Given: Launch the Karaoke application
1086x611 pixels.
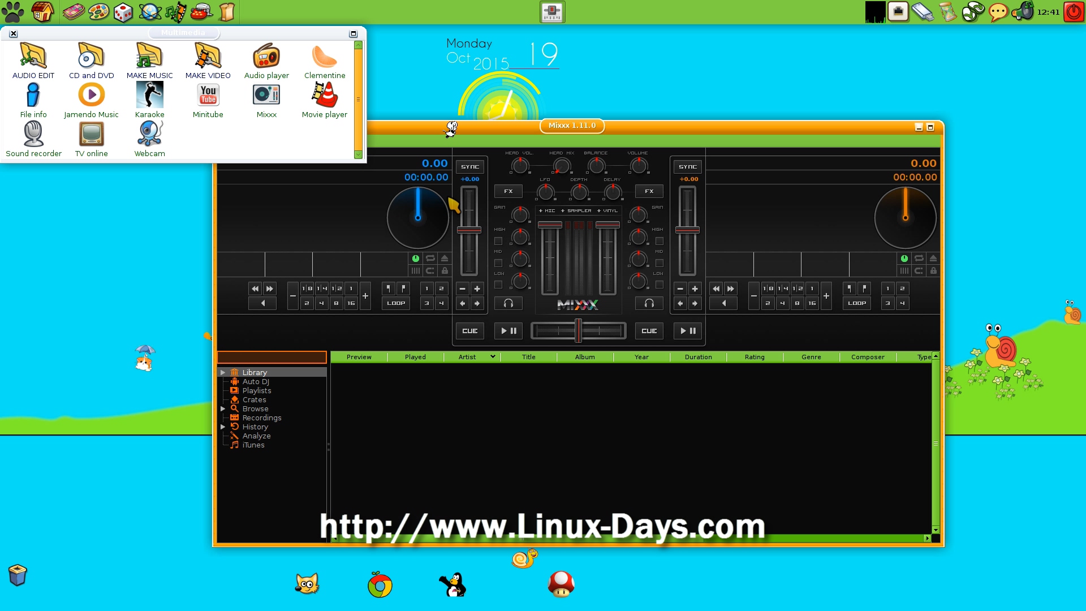Looking at the screenshot, I should click(x=149, y=100).
